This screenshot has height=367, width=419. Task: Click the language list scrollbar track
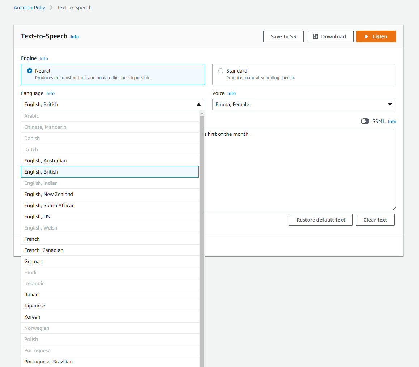(202, 240)
